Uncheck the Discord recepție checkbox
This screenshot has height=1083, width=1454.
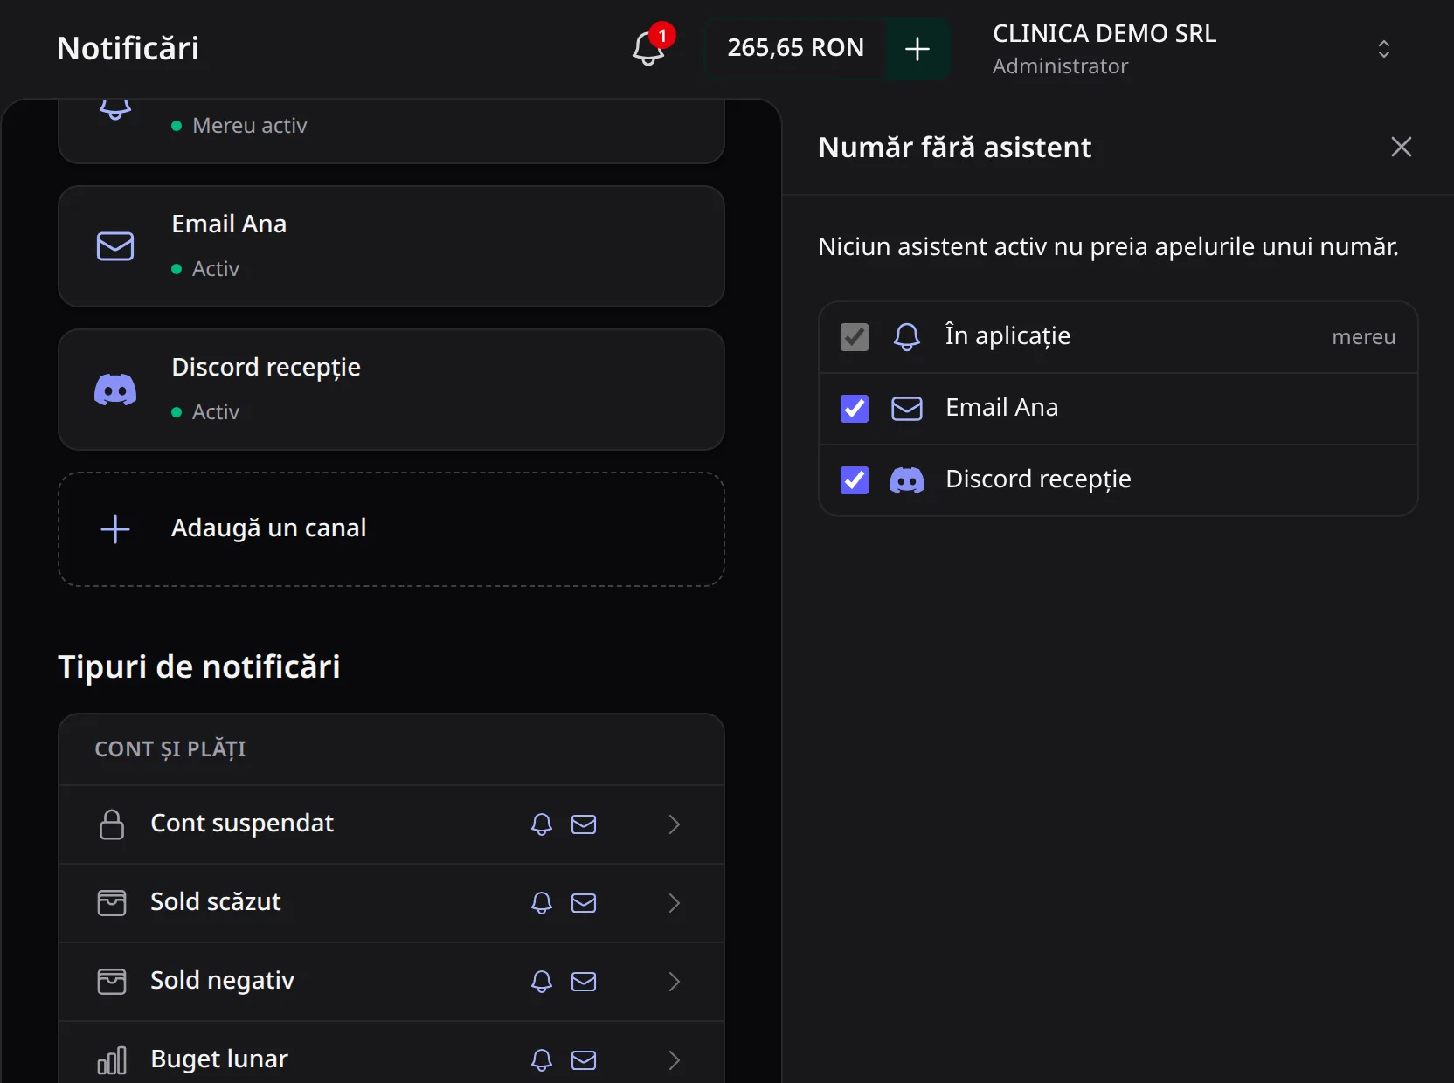[x=855, y=480]
